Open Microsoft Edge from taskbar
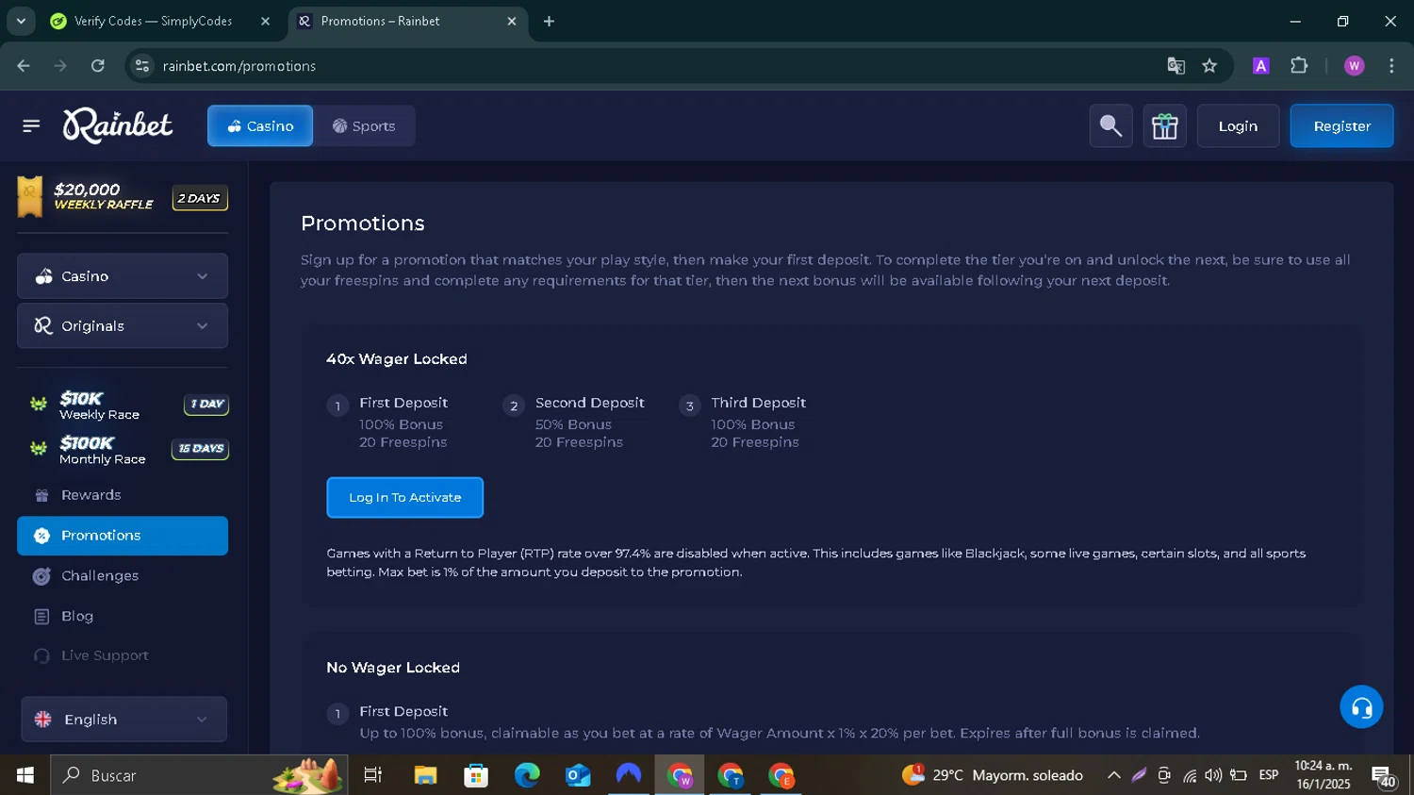The height and width of the screenshot is (795, 1414). coord(527,775)
